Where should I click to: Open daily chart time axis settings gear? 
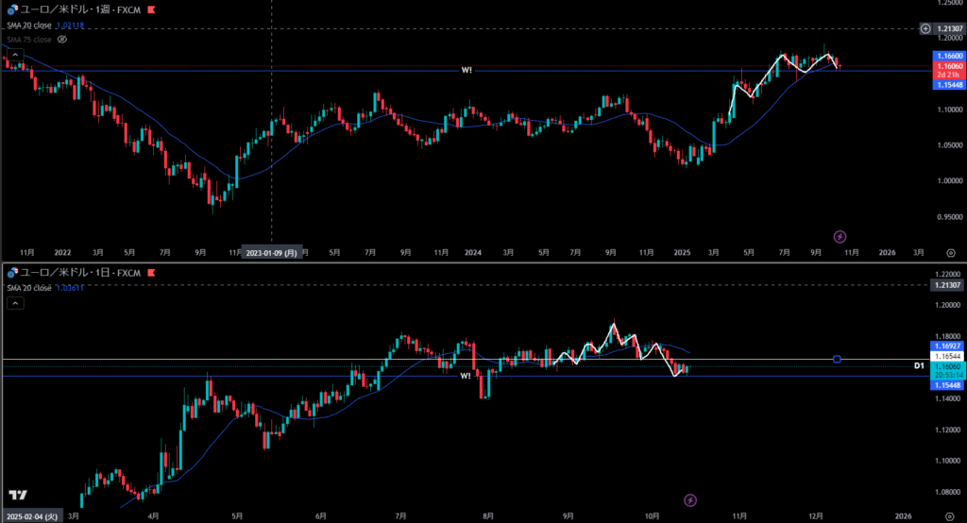(x=950, y=515)
